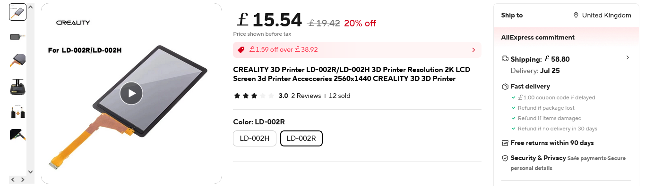Click the down arrow below thumbnails

pos(31,172)
